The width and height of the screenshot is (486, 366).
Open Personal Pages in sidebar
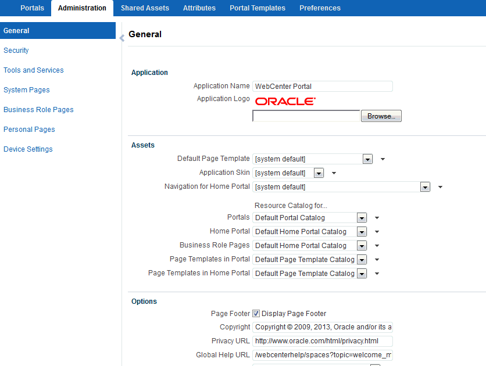(29, 130)
